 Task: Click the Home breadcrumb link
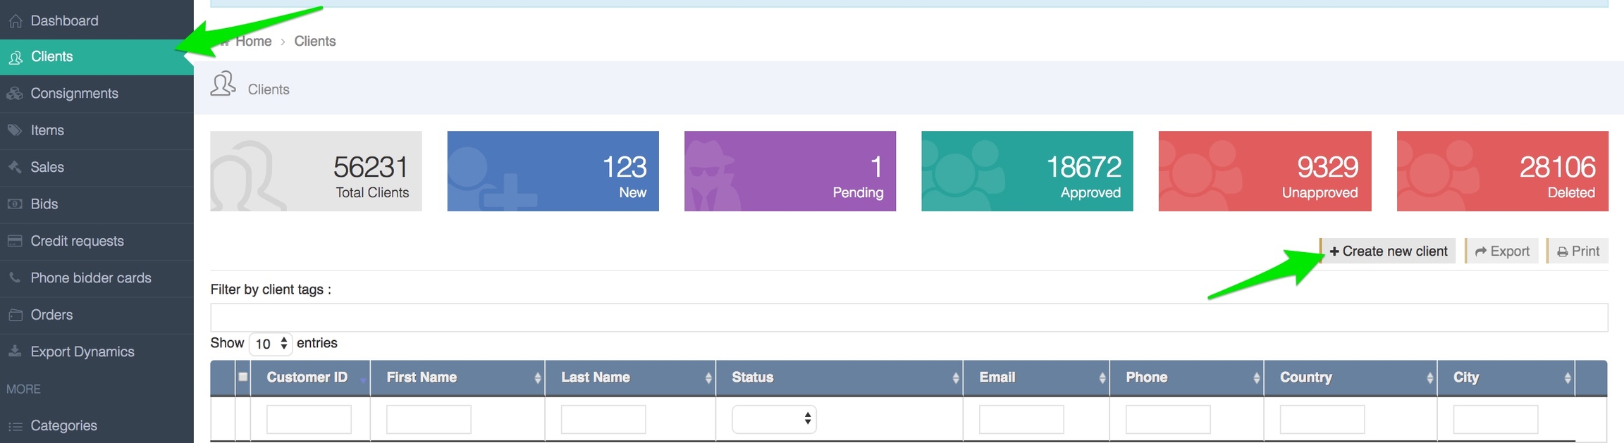coord(253,42)
